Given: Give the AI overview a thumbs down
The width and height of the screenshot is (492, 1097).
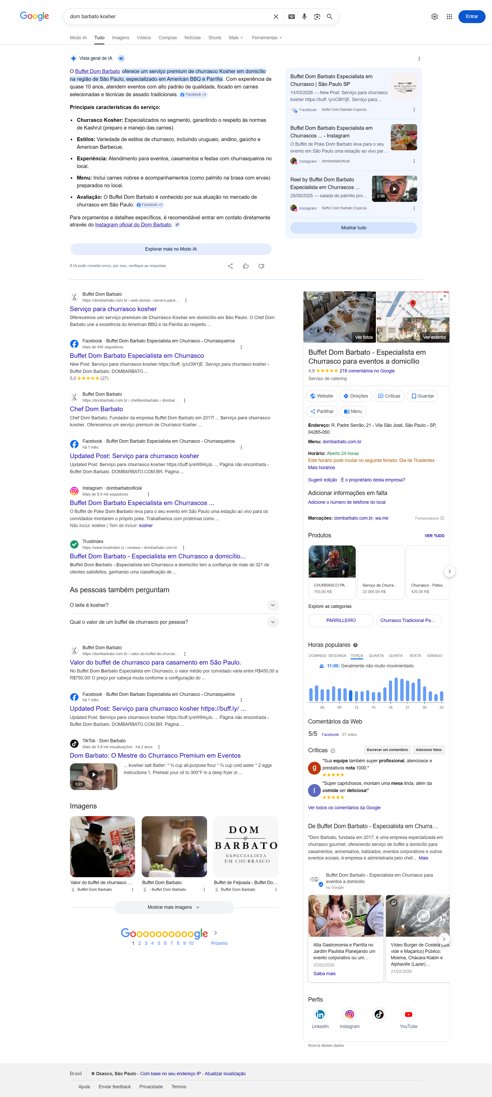Looking at the screenshot, I should [261, 266].
